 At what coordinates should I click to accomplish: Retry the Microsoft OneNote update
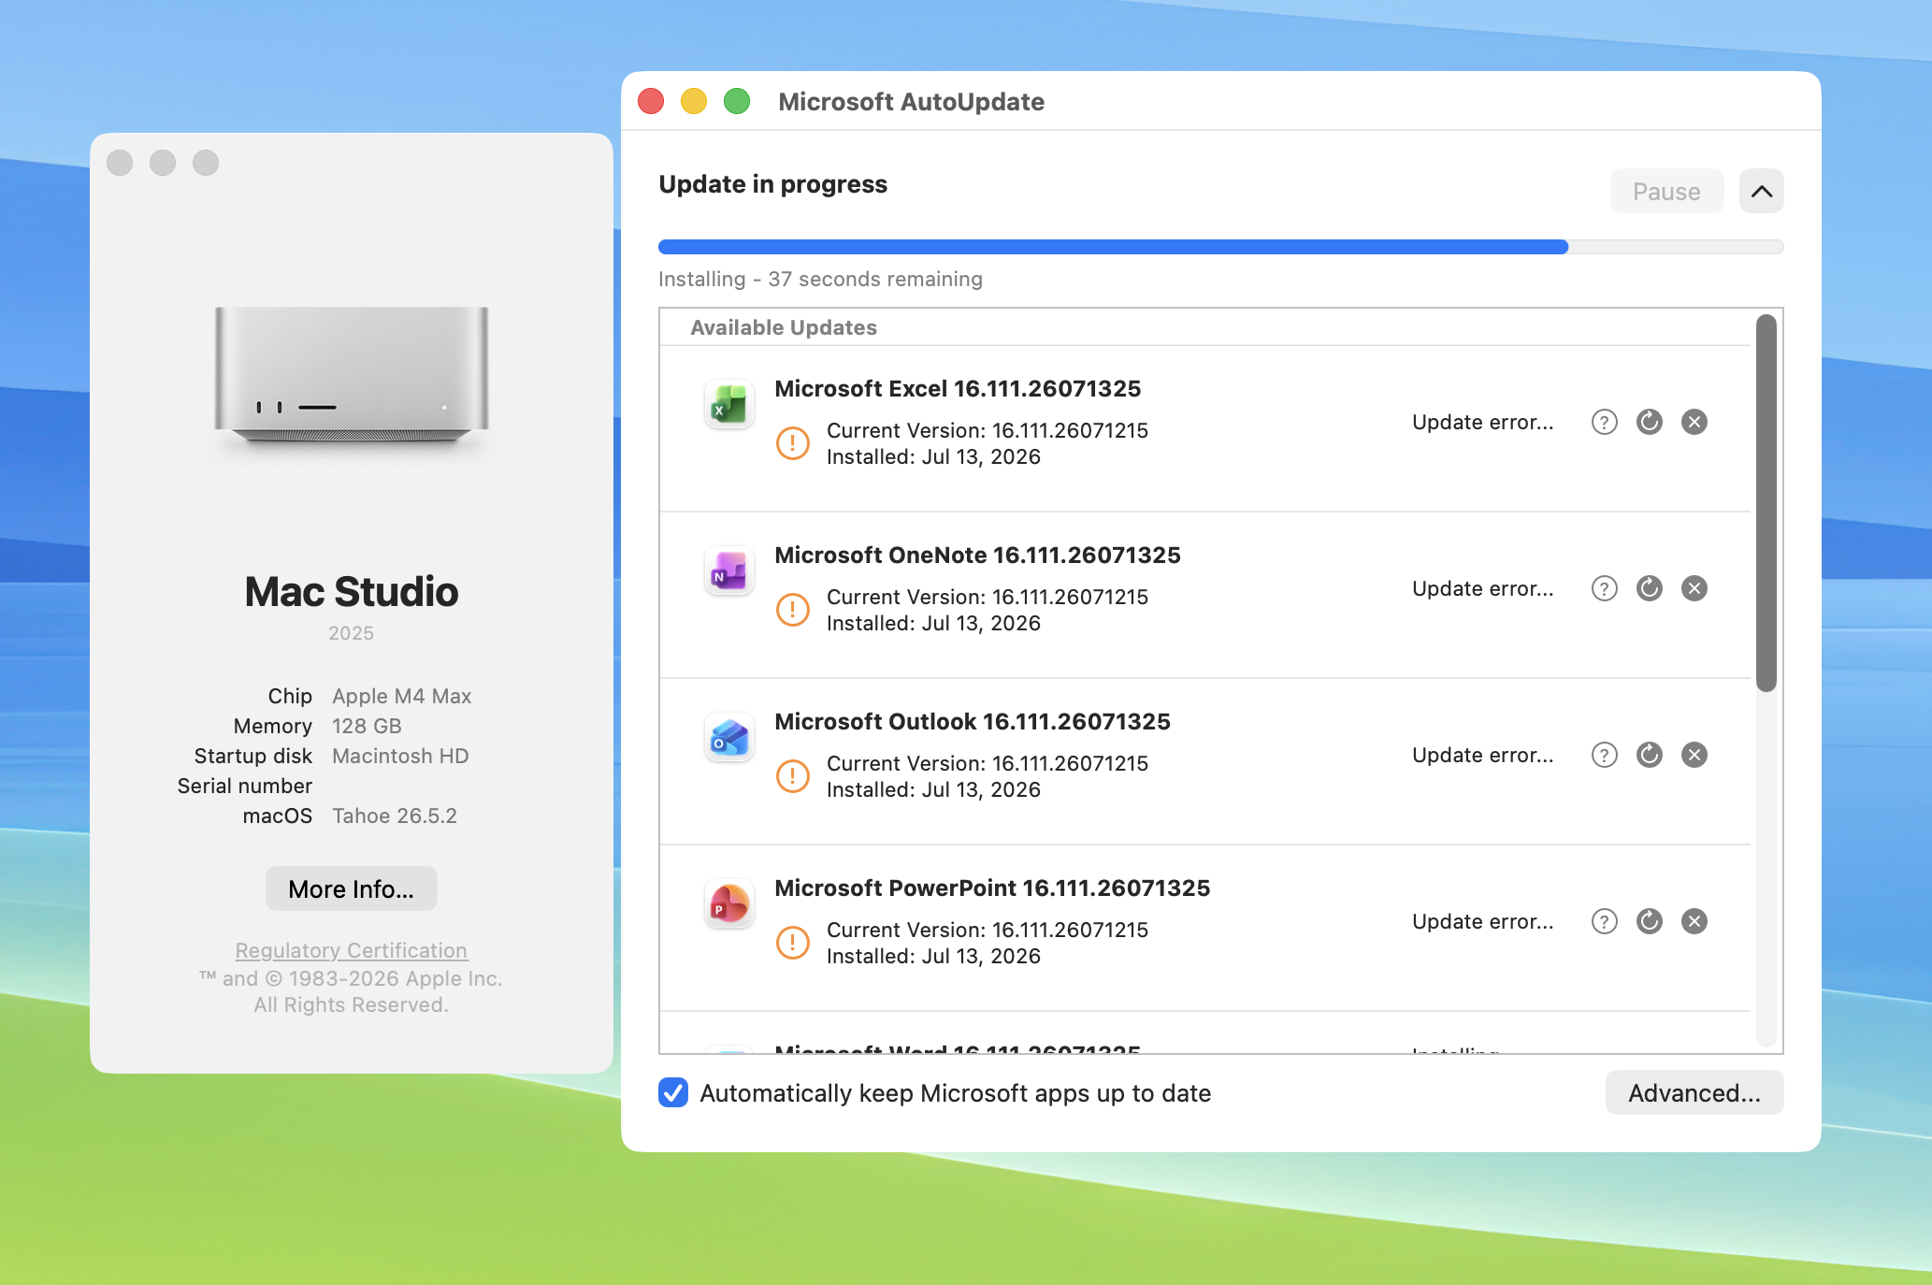click(x=1650, y=588)
